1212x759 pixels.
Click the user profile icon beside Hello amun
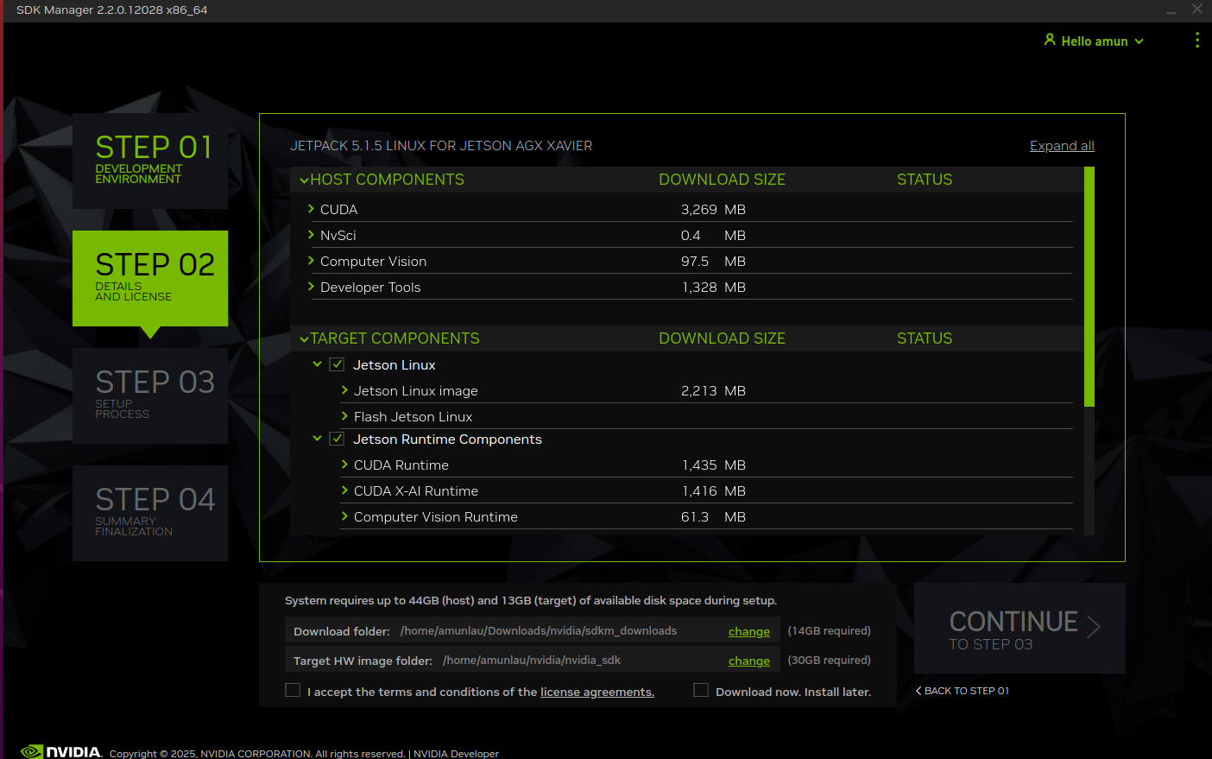tap(1050, 40)
